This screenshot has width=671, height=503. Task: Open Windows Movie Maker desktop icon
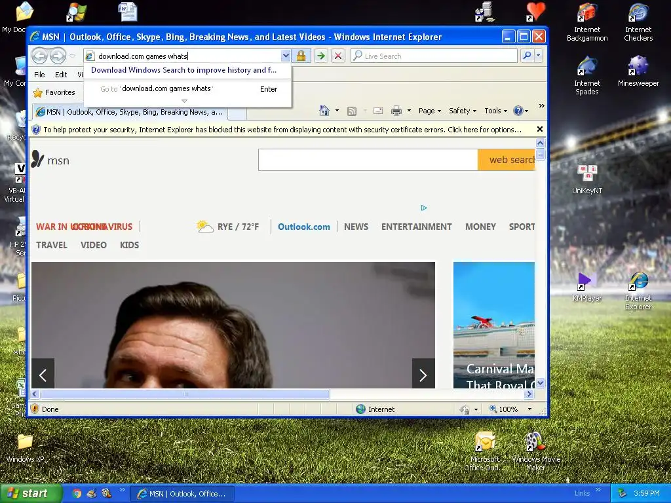[x=536, y=452]
